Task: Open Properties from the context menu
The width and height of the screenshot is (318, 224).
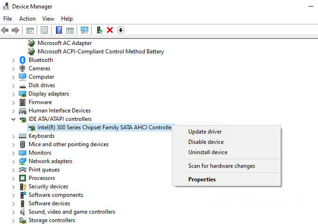Action: coord(202,179)
